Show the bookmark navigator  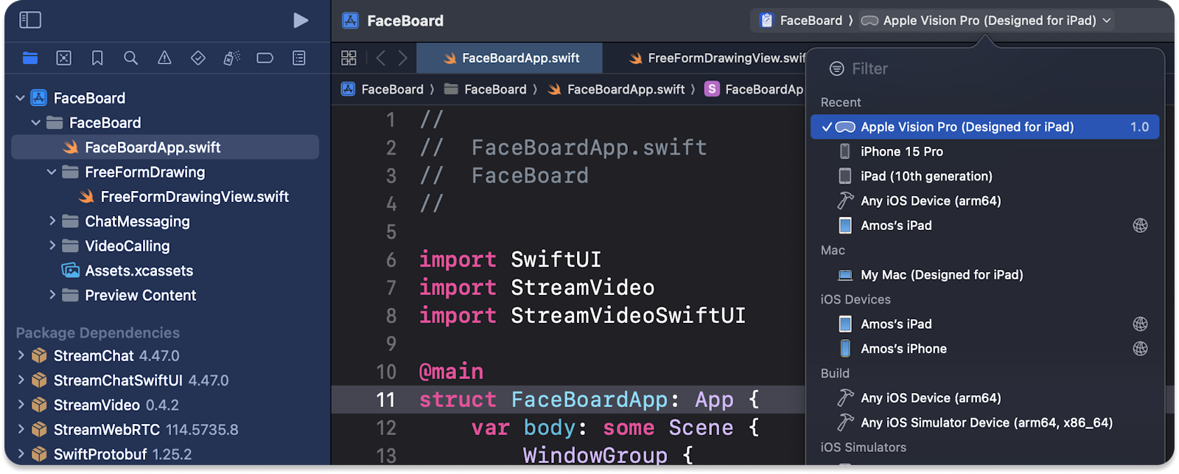[97, 58]
